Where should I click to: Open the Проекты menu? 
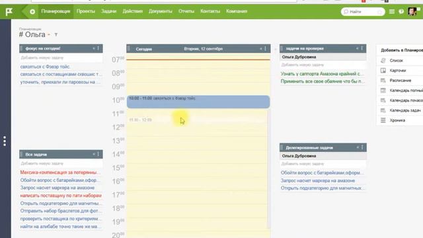click(85, 11)
